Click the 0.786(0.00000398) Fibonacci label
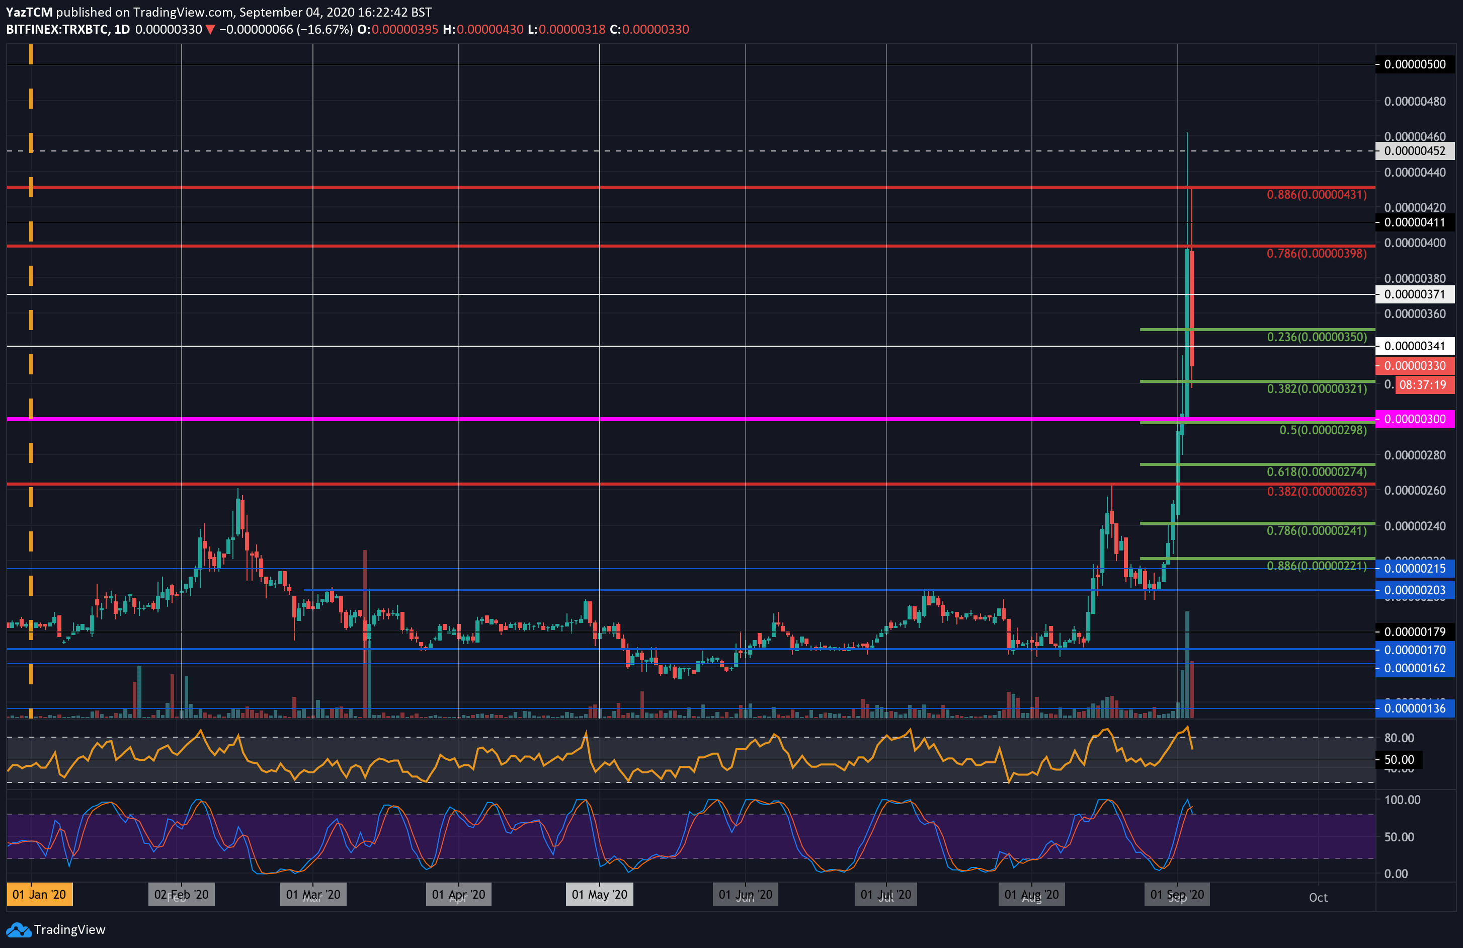This screenshot has height=948, width=1463. 1317,254
